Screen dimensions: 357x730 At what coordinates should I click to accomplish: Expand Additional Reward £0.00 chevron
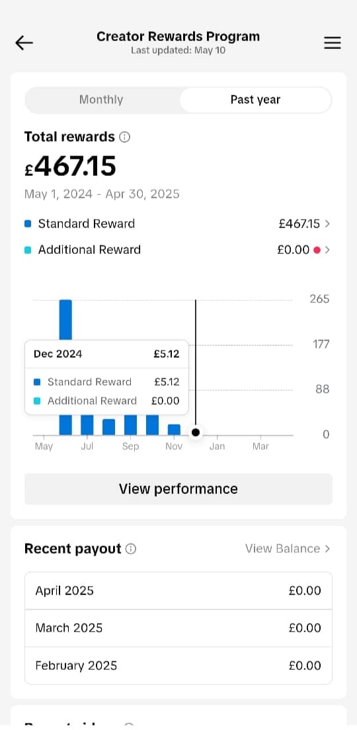point(327,250)
